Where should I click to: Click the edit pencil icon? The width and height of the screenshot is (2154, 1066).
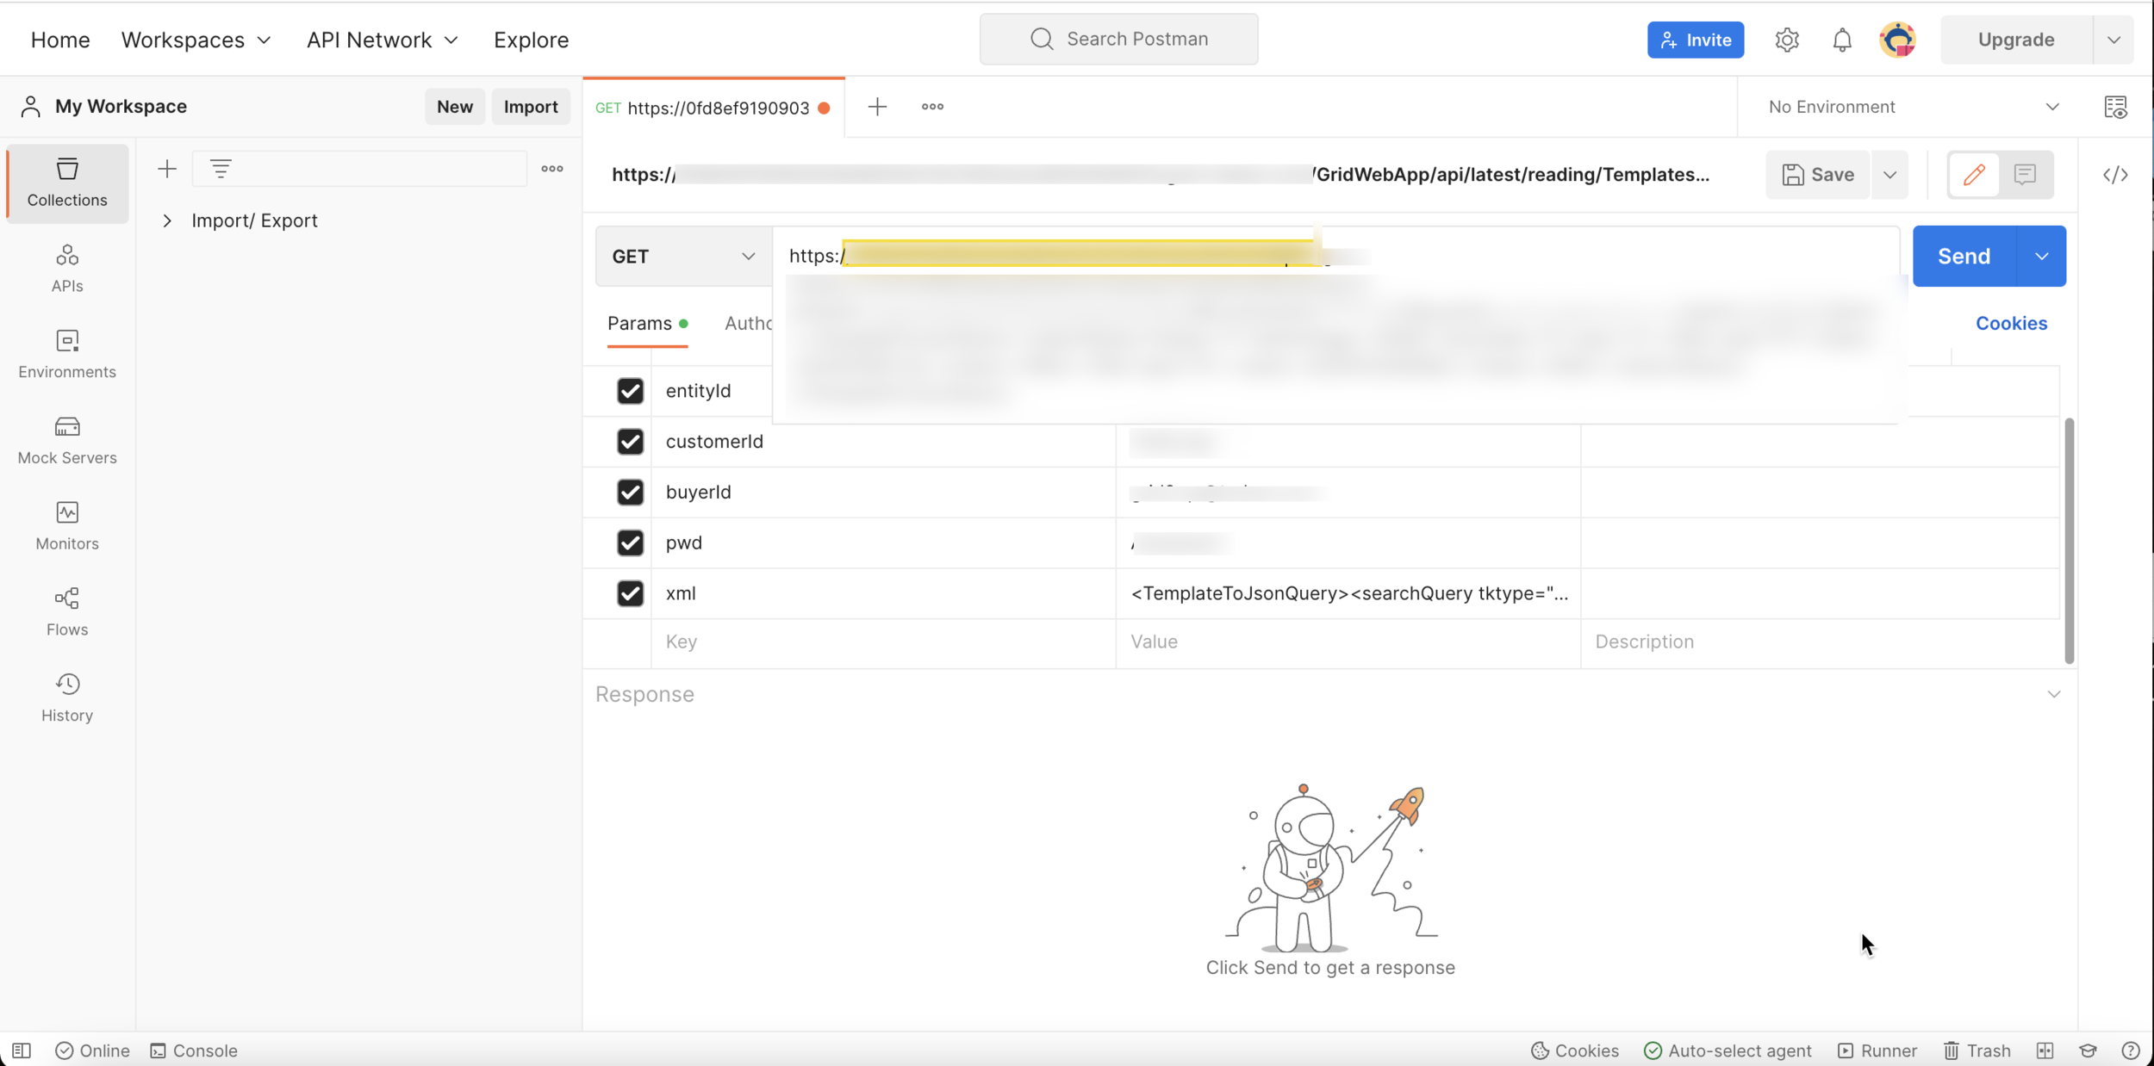point(1974,175)
